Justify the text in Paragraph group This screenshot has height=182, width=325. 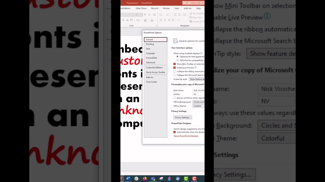point(173,20)
